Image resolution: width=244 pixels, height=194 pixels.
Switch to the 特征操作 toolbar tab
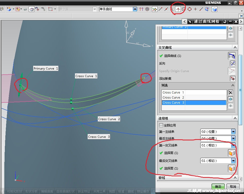coord(143,191)
